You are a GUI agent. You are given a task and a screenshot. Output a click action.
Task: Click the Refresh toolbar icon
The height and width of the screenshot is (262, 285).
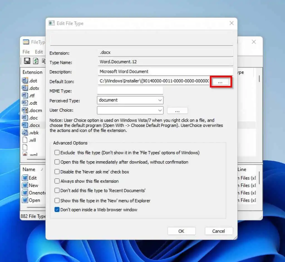35,61
